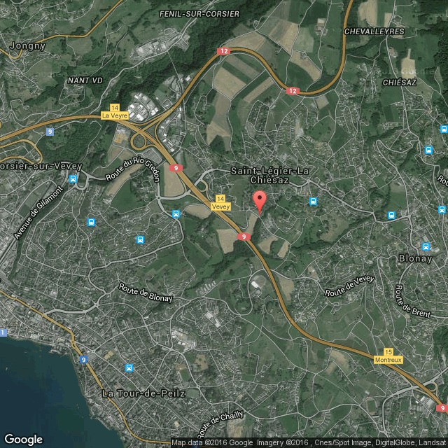Click the NANT VD label
448x448 pixels.
pyautogui.click(x=85, y=80)
